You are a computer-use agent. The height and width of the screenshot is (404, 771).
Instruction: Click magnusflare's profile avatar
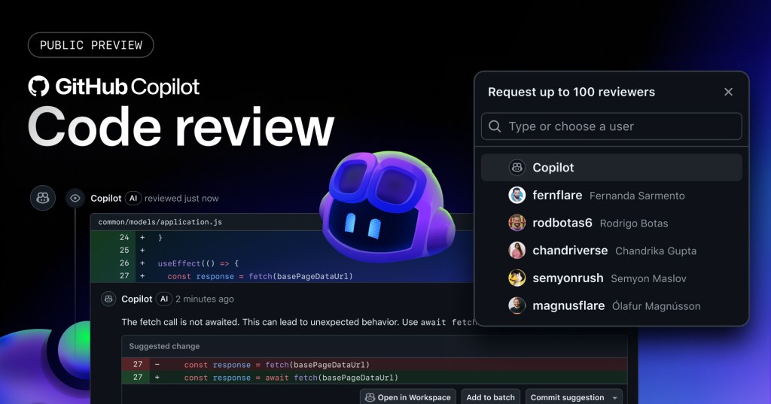517,305
